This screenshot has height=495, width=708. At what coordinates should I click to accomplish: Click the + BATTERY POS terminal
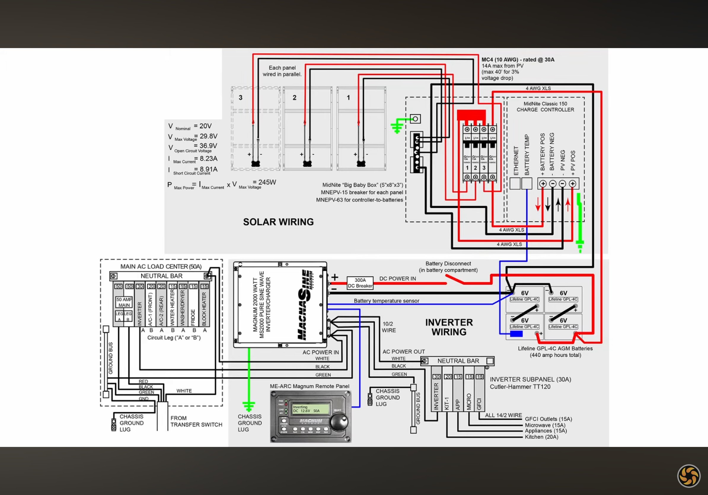pos(543,184)
